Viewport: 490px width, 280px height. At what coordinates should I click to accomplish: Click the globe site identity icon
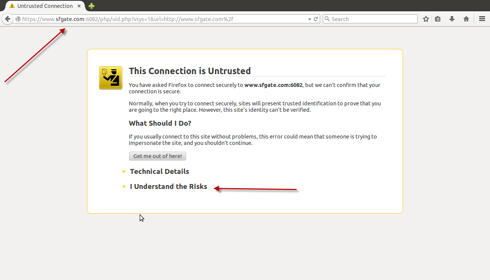click(18, 19)
